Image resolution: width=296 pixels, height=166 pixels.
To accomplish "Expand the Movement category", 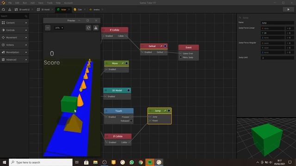I will point(14,37).
